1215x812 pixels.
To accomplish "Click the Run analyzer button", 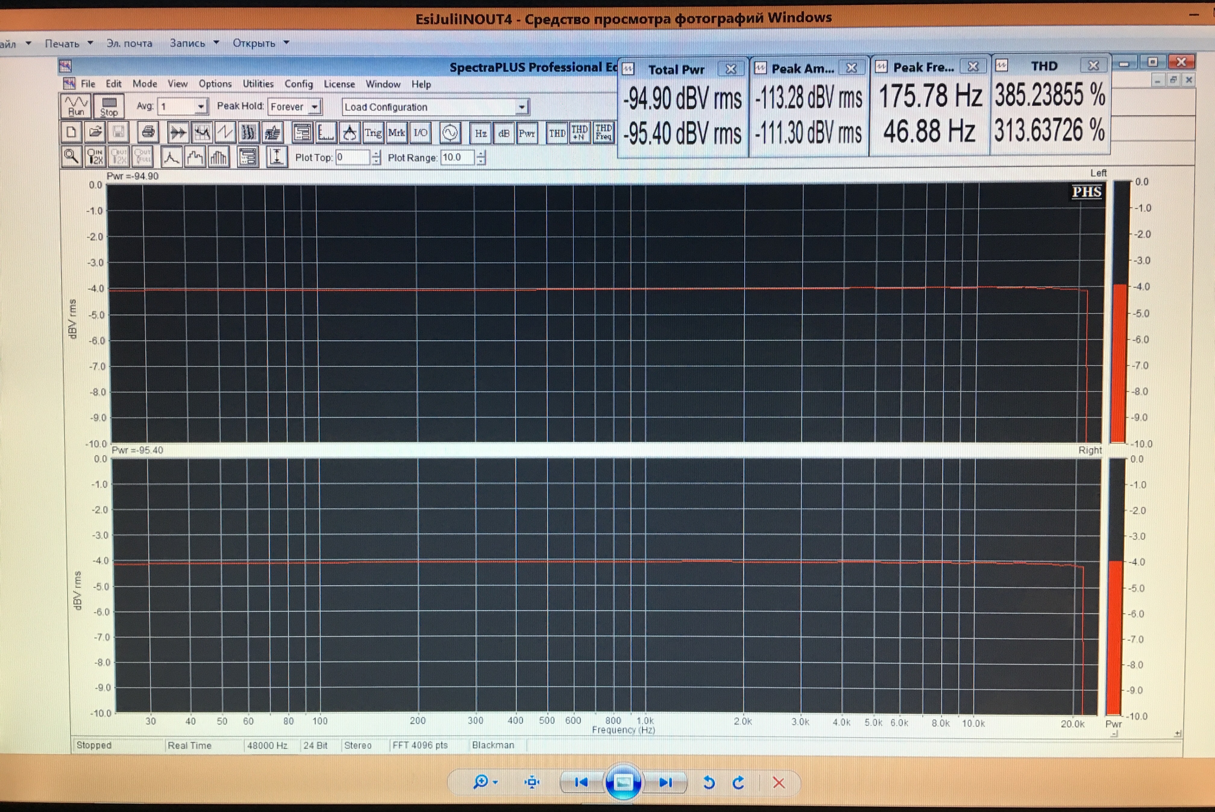I will 76,105.
